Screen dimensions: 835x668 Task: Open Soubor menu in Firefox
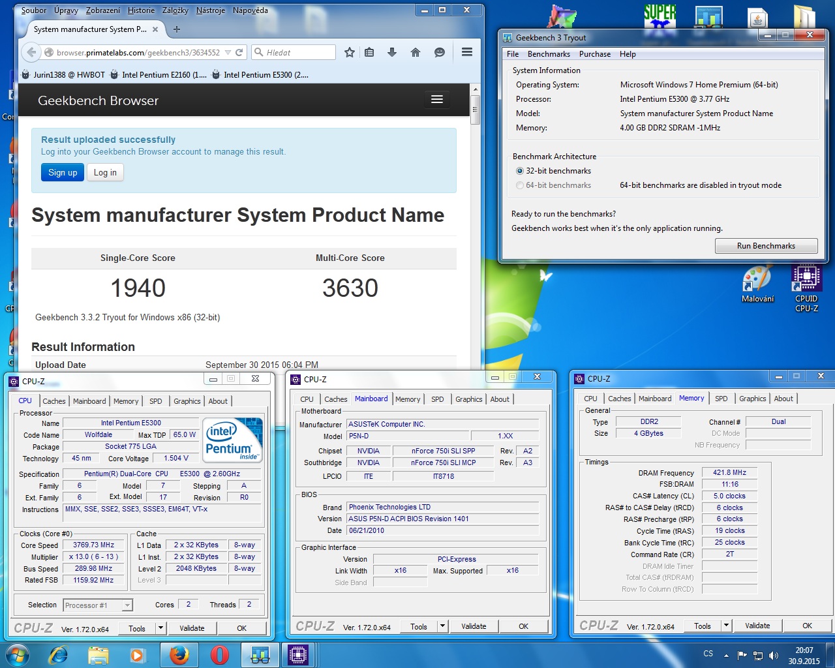[x=34, y=10]
